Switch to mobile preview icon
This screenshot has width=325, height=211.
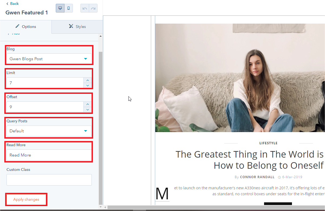point(69,8)
